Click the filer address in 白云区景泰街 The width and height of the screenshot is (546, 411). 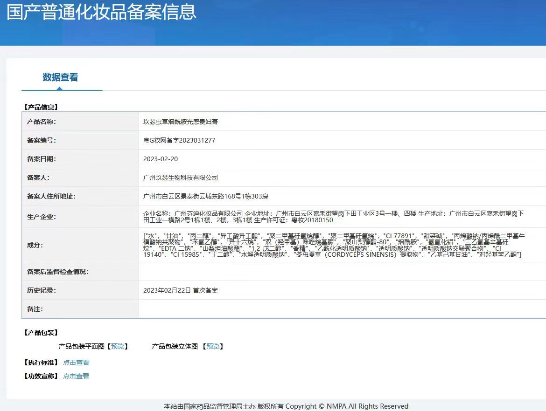205,196
